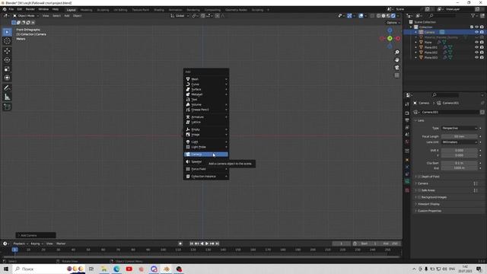Click the viewport Options button
487x274 pixels.
[393, 23]
